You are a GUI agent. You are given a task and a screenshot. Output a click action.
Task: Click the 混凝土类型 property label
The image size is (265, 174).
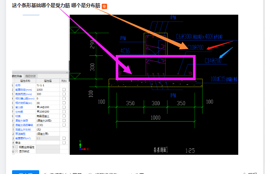[x=21, y=121]
